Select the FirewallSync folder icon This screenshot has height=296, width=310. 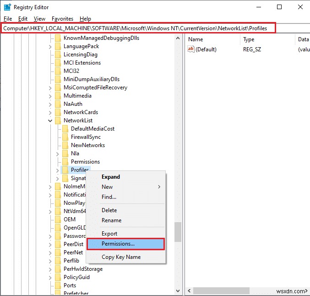coord(65,137)
